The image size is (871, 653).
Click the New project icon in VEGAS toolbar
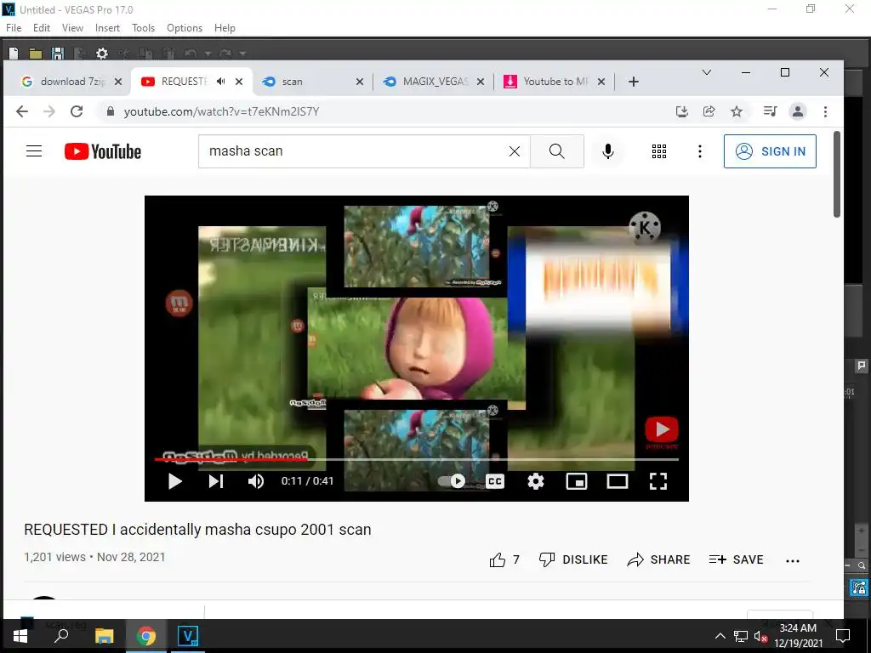coord(14,54)
